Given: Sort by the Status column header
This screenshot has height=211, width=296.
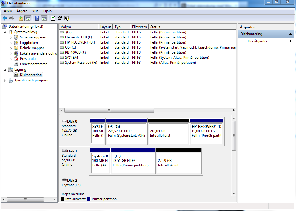Looking at the screenshot, I should click(x=192, y=27).
